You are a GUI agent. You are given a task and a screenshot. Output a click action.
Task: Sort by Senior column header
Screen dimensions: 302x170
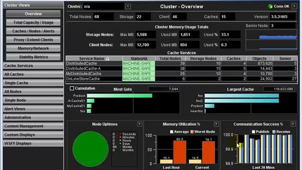tap(285, 59)
